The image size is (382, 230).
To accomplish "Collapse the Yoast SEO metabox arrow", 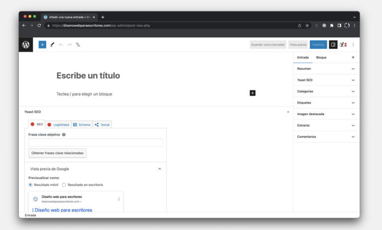I will pos(288,112).
